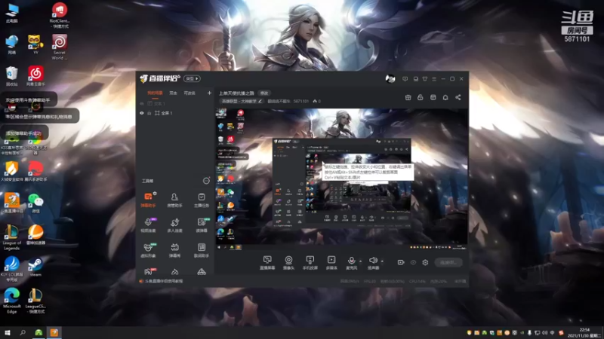
Task: Launch the 视频连麦 tool
Action: [148, 224]
